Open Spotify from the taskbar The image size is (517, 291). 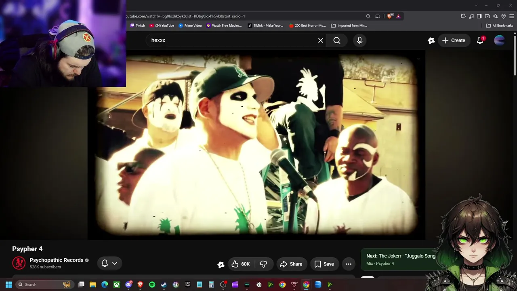[x=152, y=285]
